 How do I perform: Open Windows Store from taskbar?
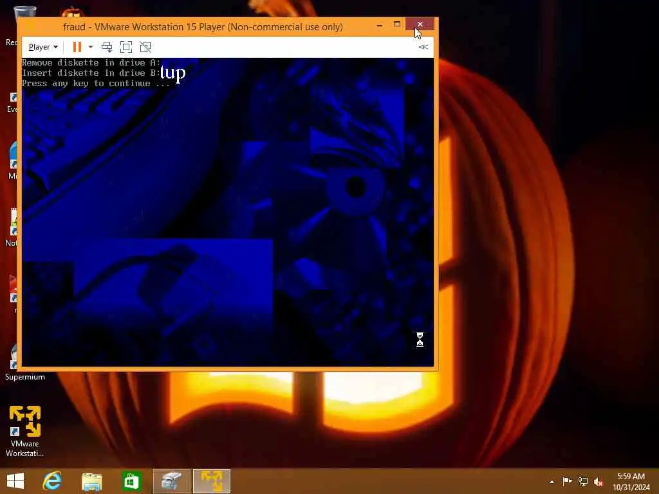[131, 481]
